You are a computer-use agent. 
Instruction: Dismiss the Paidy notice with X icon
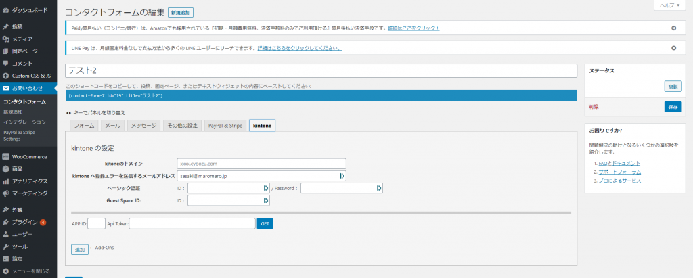coord(673,28)
